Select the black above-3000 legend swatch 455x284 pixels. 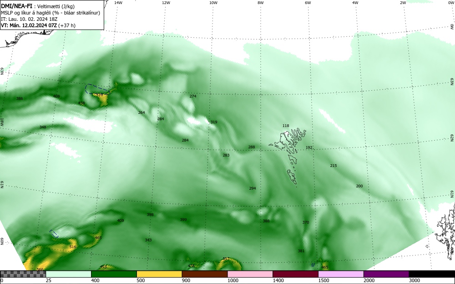[432, 274]
